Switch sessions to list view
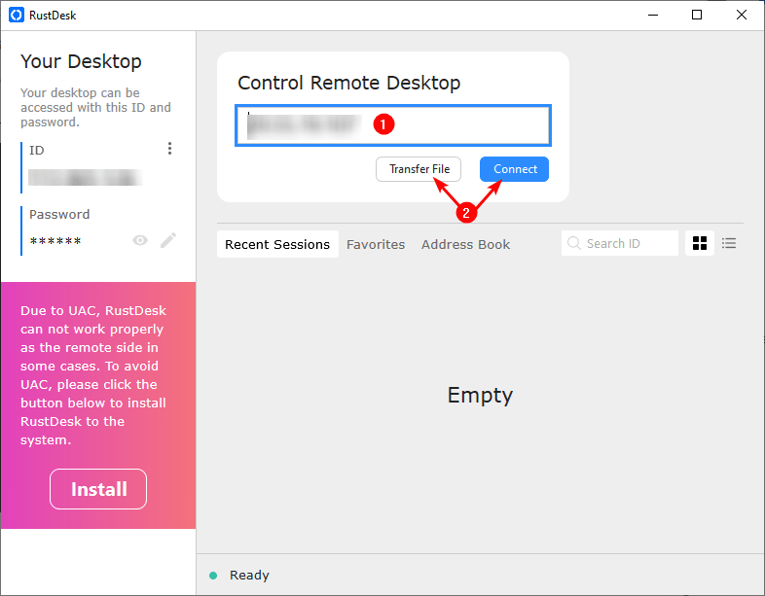765x596 pixels. click(x=729, y=243)
